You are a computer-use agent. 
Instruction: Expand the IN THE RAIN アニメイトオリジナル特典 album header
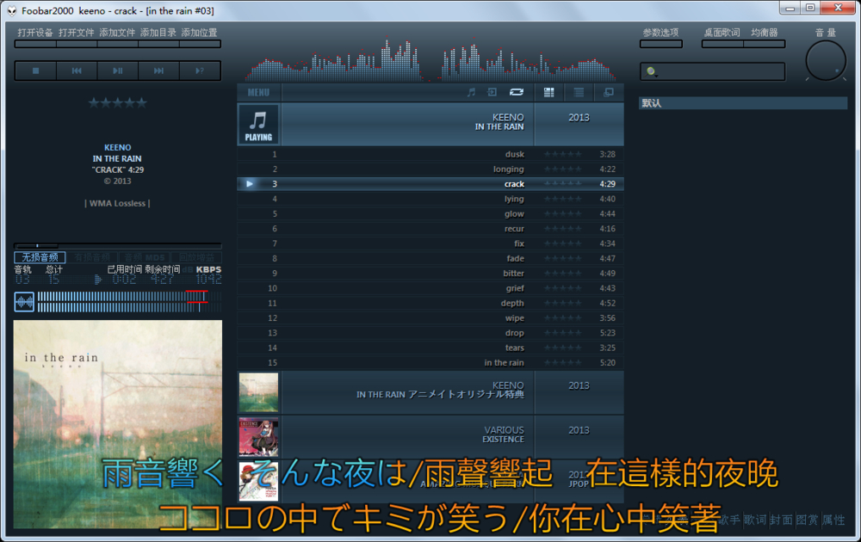pyautogui.click(x=430, y=392)
